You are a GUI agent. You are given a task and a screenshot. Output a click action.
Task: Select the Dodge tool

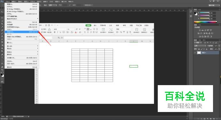[2, 51]
